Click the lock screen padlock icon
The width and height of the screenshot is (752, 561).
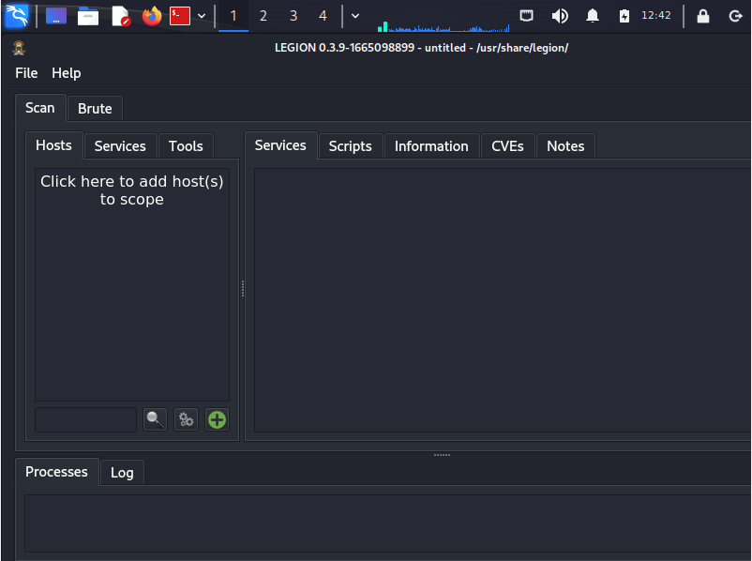(x=703, y=16)
